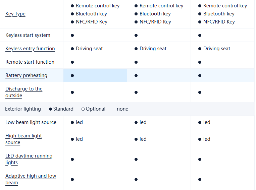Screen dimensions: 256x190
Task: Click the highlighted Battery preheating first-column cell
Action: tap(95, 75)
